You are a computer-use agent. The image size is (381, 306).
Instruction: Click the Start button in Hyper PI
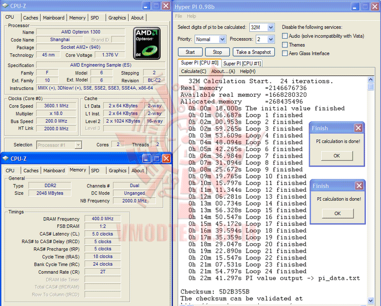click(190, 52)
